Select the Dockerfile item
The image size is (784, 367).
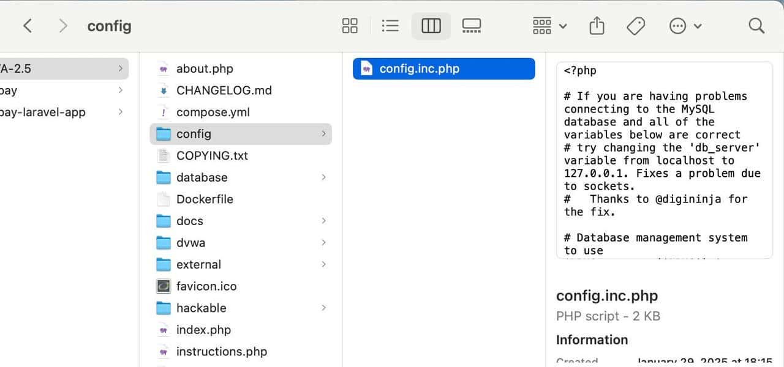[x=205, y=199]
